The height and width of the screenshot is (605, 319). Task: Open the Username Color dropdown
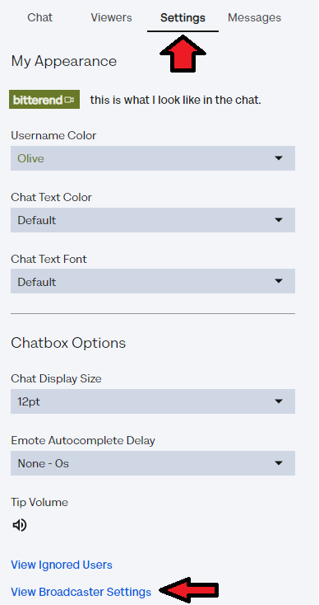coord(153,158)
